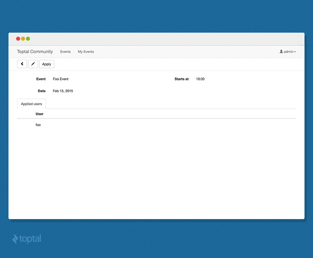Click the Starts at label
313x258 pixels.
click(182, 79)
